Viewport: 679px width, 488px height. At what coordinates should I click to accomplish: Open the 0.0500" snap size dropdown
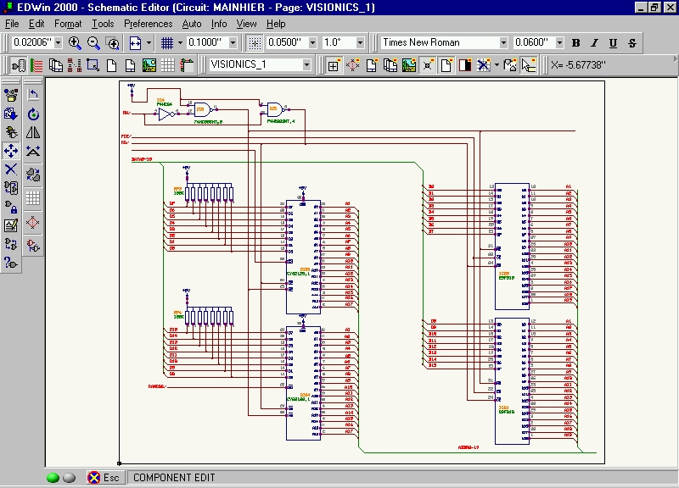click(x=312, y=42)
